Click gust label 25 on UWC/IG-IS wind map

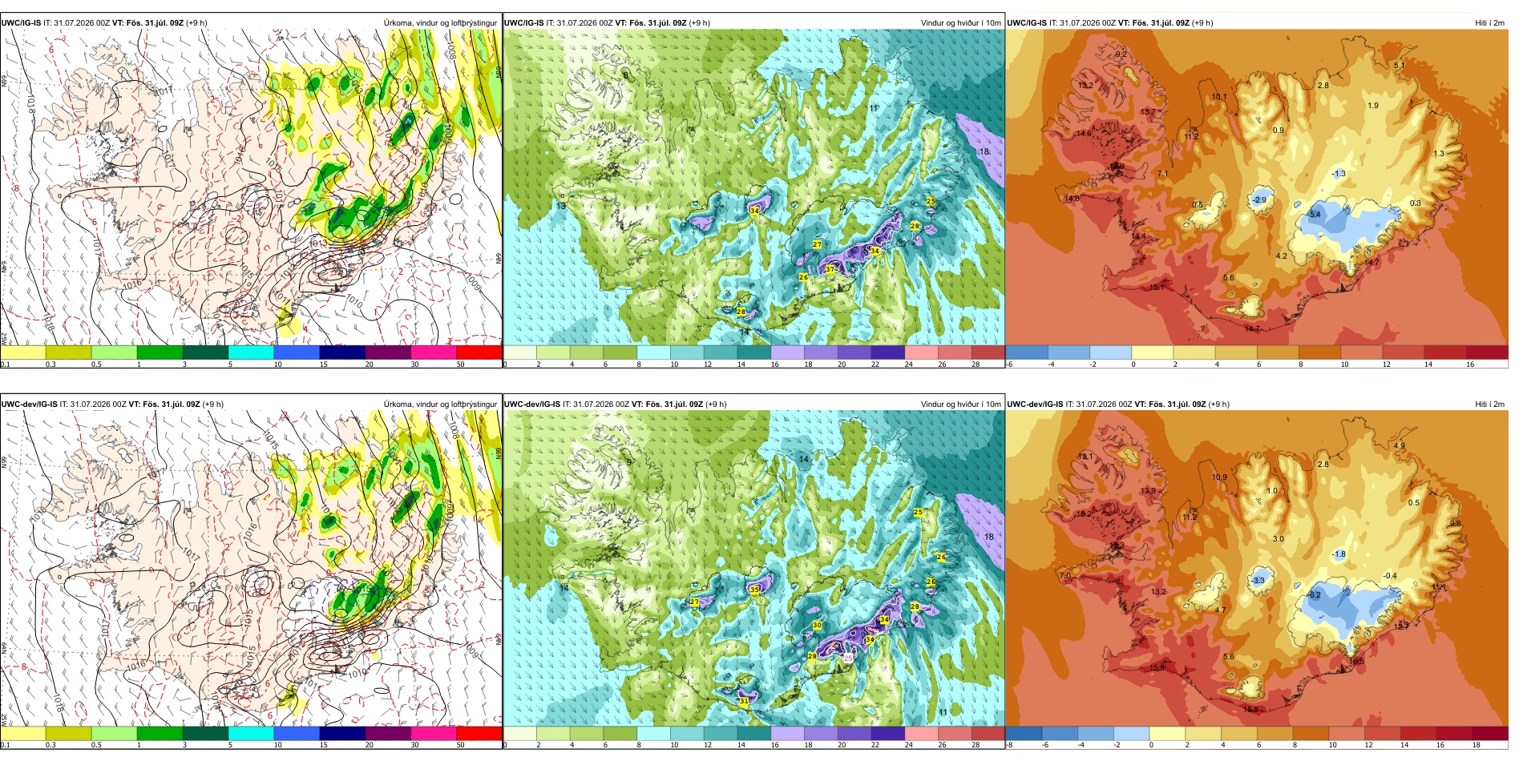[931, 201]
